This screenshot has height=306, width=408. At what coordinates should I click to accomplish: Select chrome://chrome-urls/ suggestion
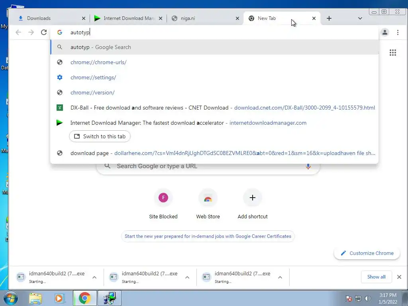(x=214, y=62)
